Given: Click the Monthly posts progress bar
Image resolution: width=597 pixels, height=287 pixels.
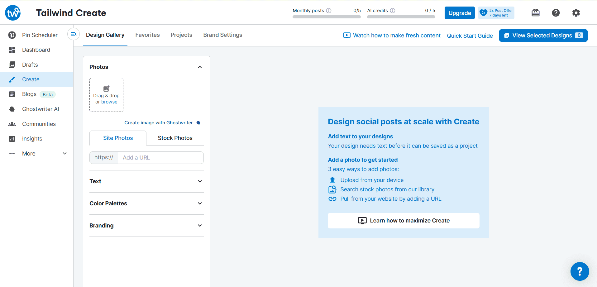Looking at the screenshot, I should click(x=327, y=17).
